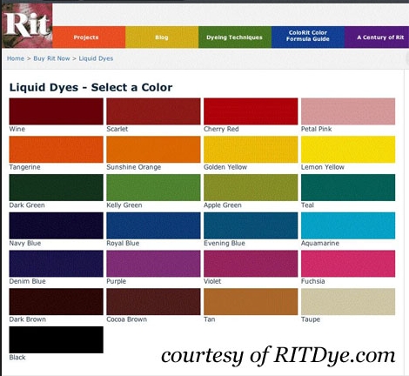The width and height of the screenshot is (409, 376).
Task: Select the Scarlet color swatch
Action: [153, 111]
